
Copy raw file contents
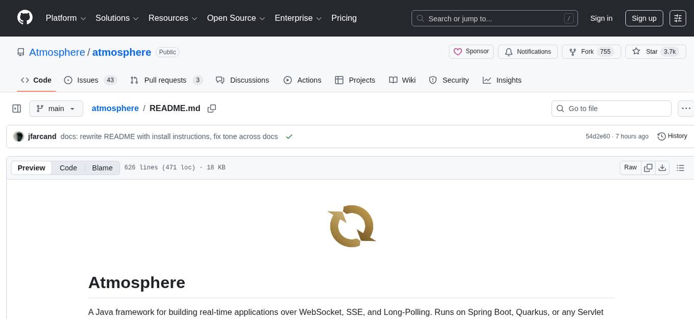(648, 168)
